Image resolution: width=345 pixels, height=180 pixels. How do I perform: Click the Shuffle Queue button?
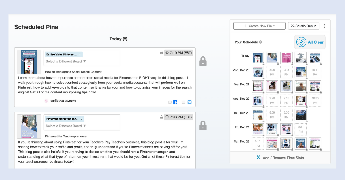pyautogui.click(x=304, y=26)
